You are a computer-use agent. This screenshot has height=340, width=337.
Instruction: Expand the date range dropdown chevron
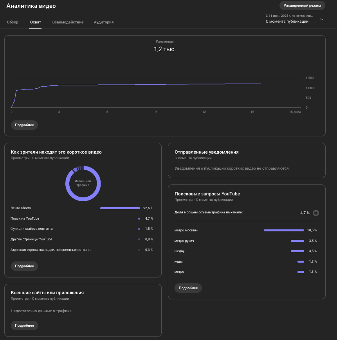tap(322, 19)
